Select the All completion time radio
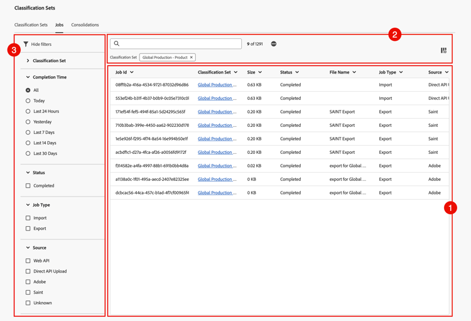The width and height of the screenshot is (471, 321). pyautogui.click(x=28, y=90)
